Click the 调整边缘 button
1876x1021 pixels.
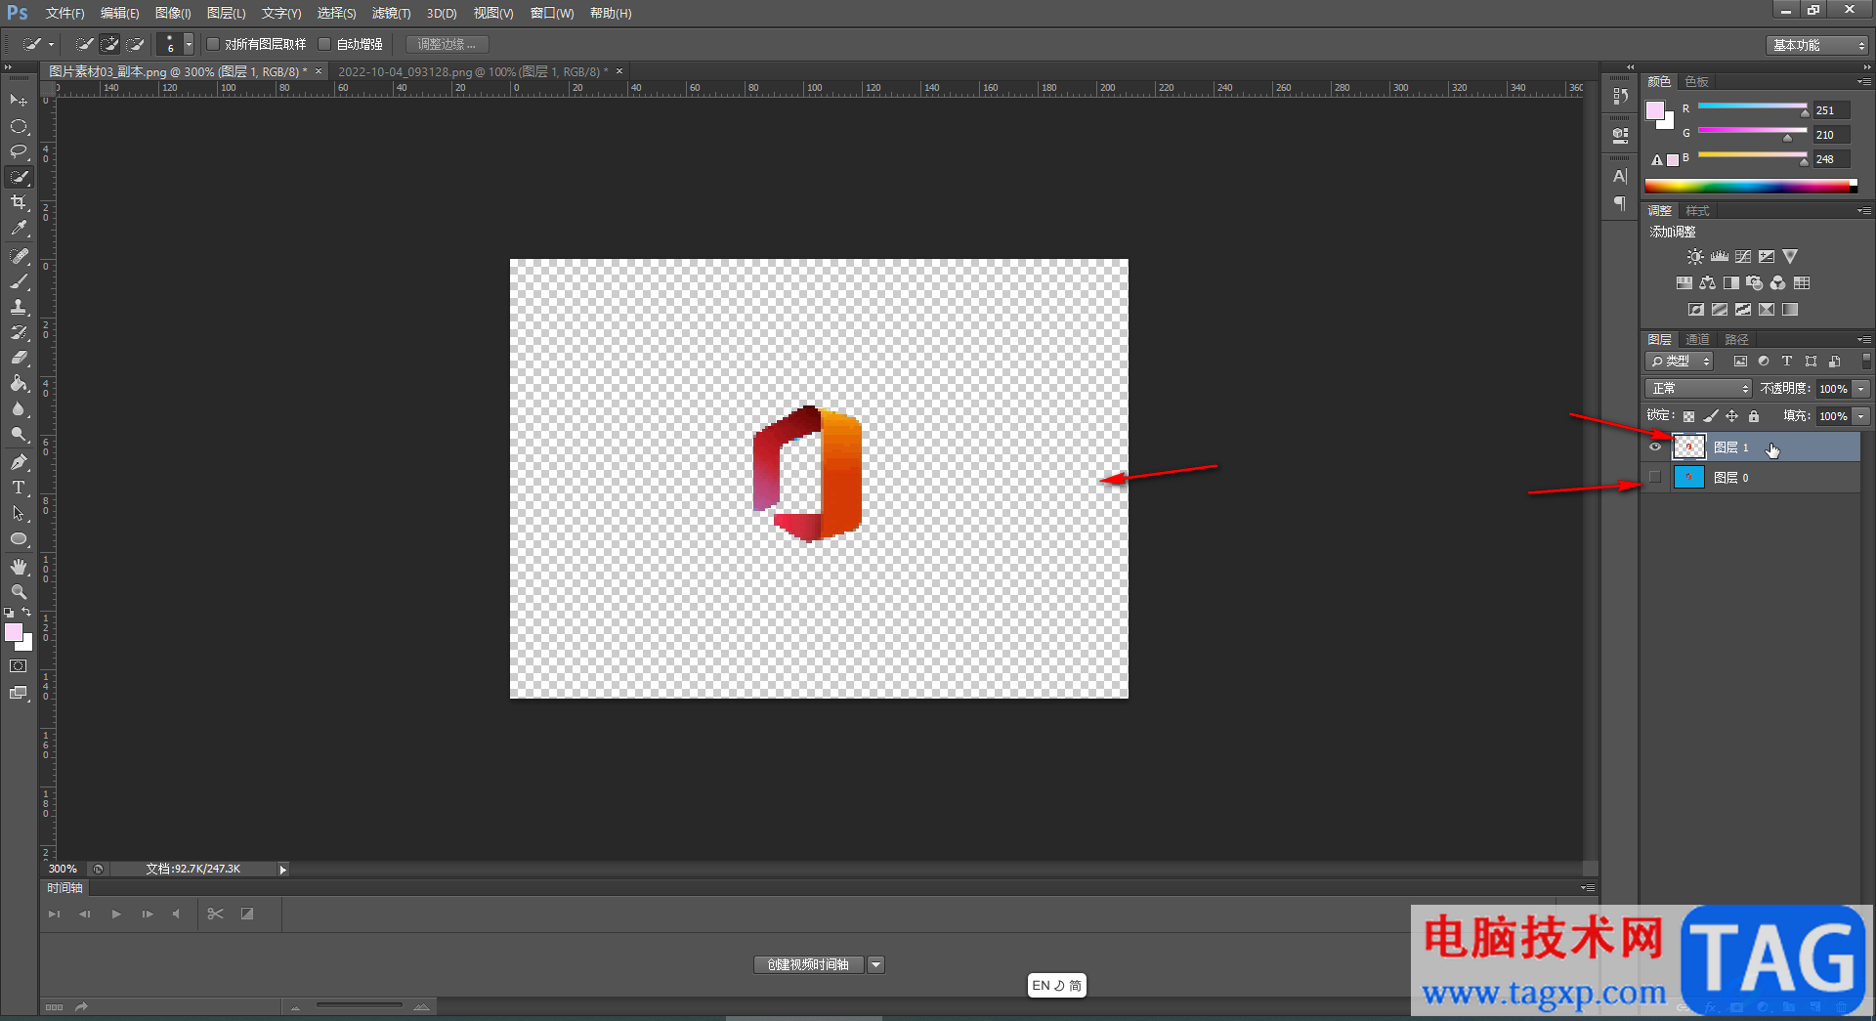tap(447, 44)
